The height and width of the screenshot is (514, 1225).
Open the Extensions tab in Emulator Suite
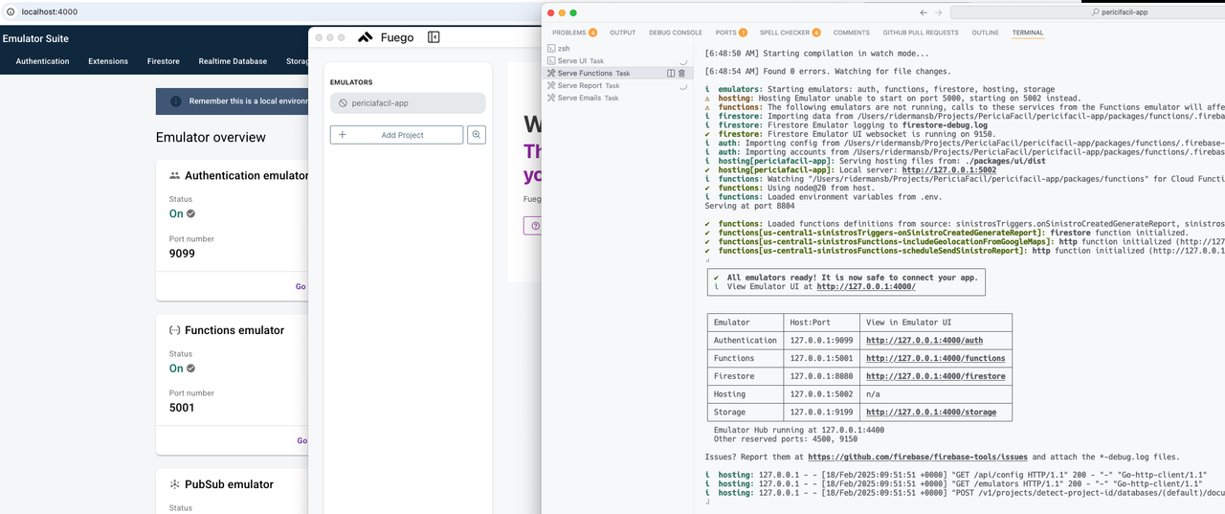click(x=108, y=61)
